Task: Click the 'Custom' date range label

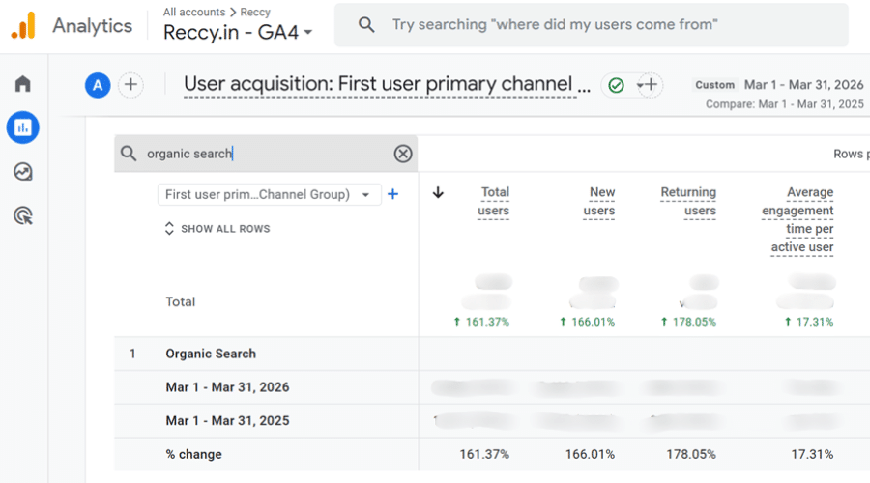Action: tap(714, 85)
